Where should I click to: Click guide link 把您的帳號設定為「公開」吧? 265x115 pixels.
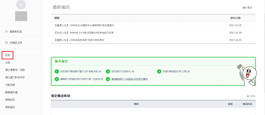click(x=176, y=72)
